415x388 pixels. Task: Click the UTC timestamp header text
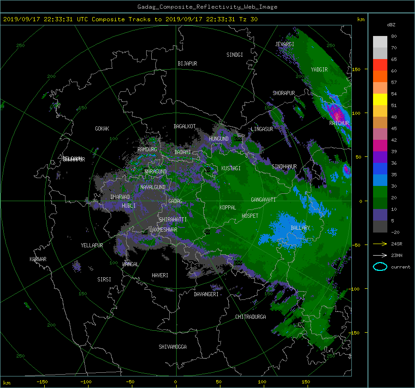(x=130, y=19)
